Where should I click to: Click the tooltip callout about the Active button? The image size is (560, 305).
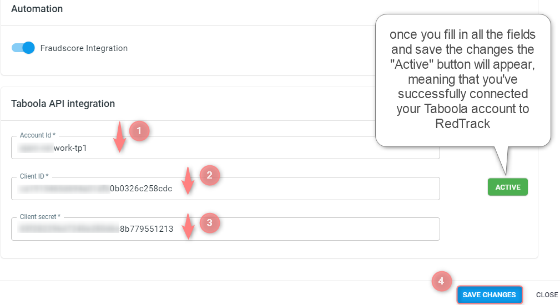point(463,80)
